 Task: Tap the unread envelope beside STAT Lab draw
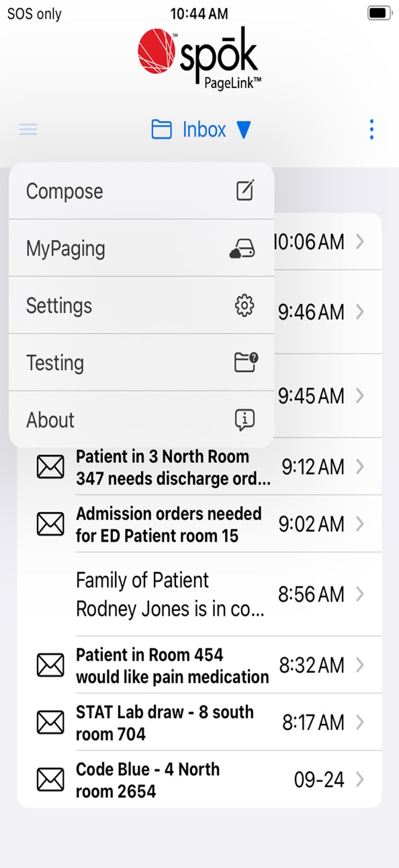point(50,723)
